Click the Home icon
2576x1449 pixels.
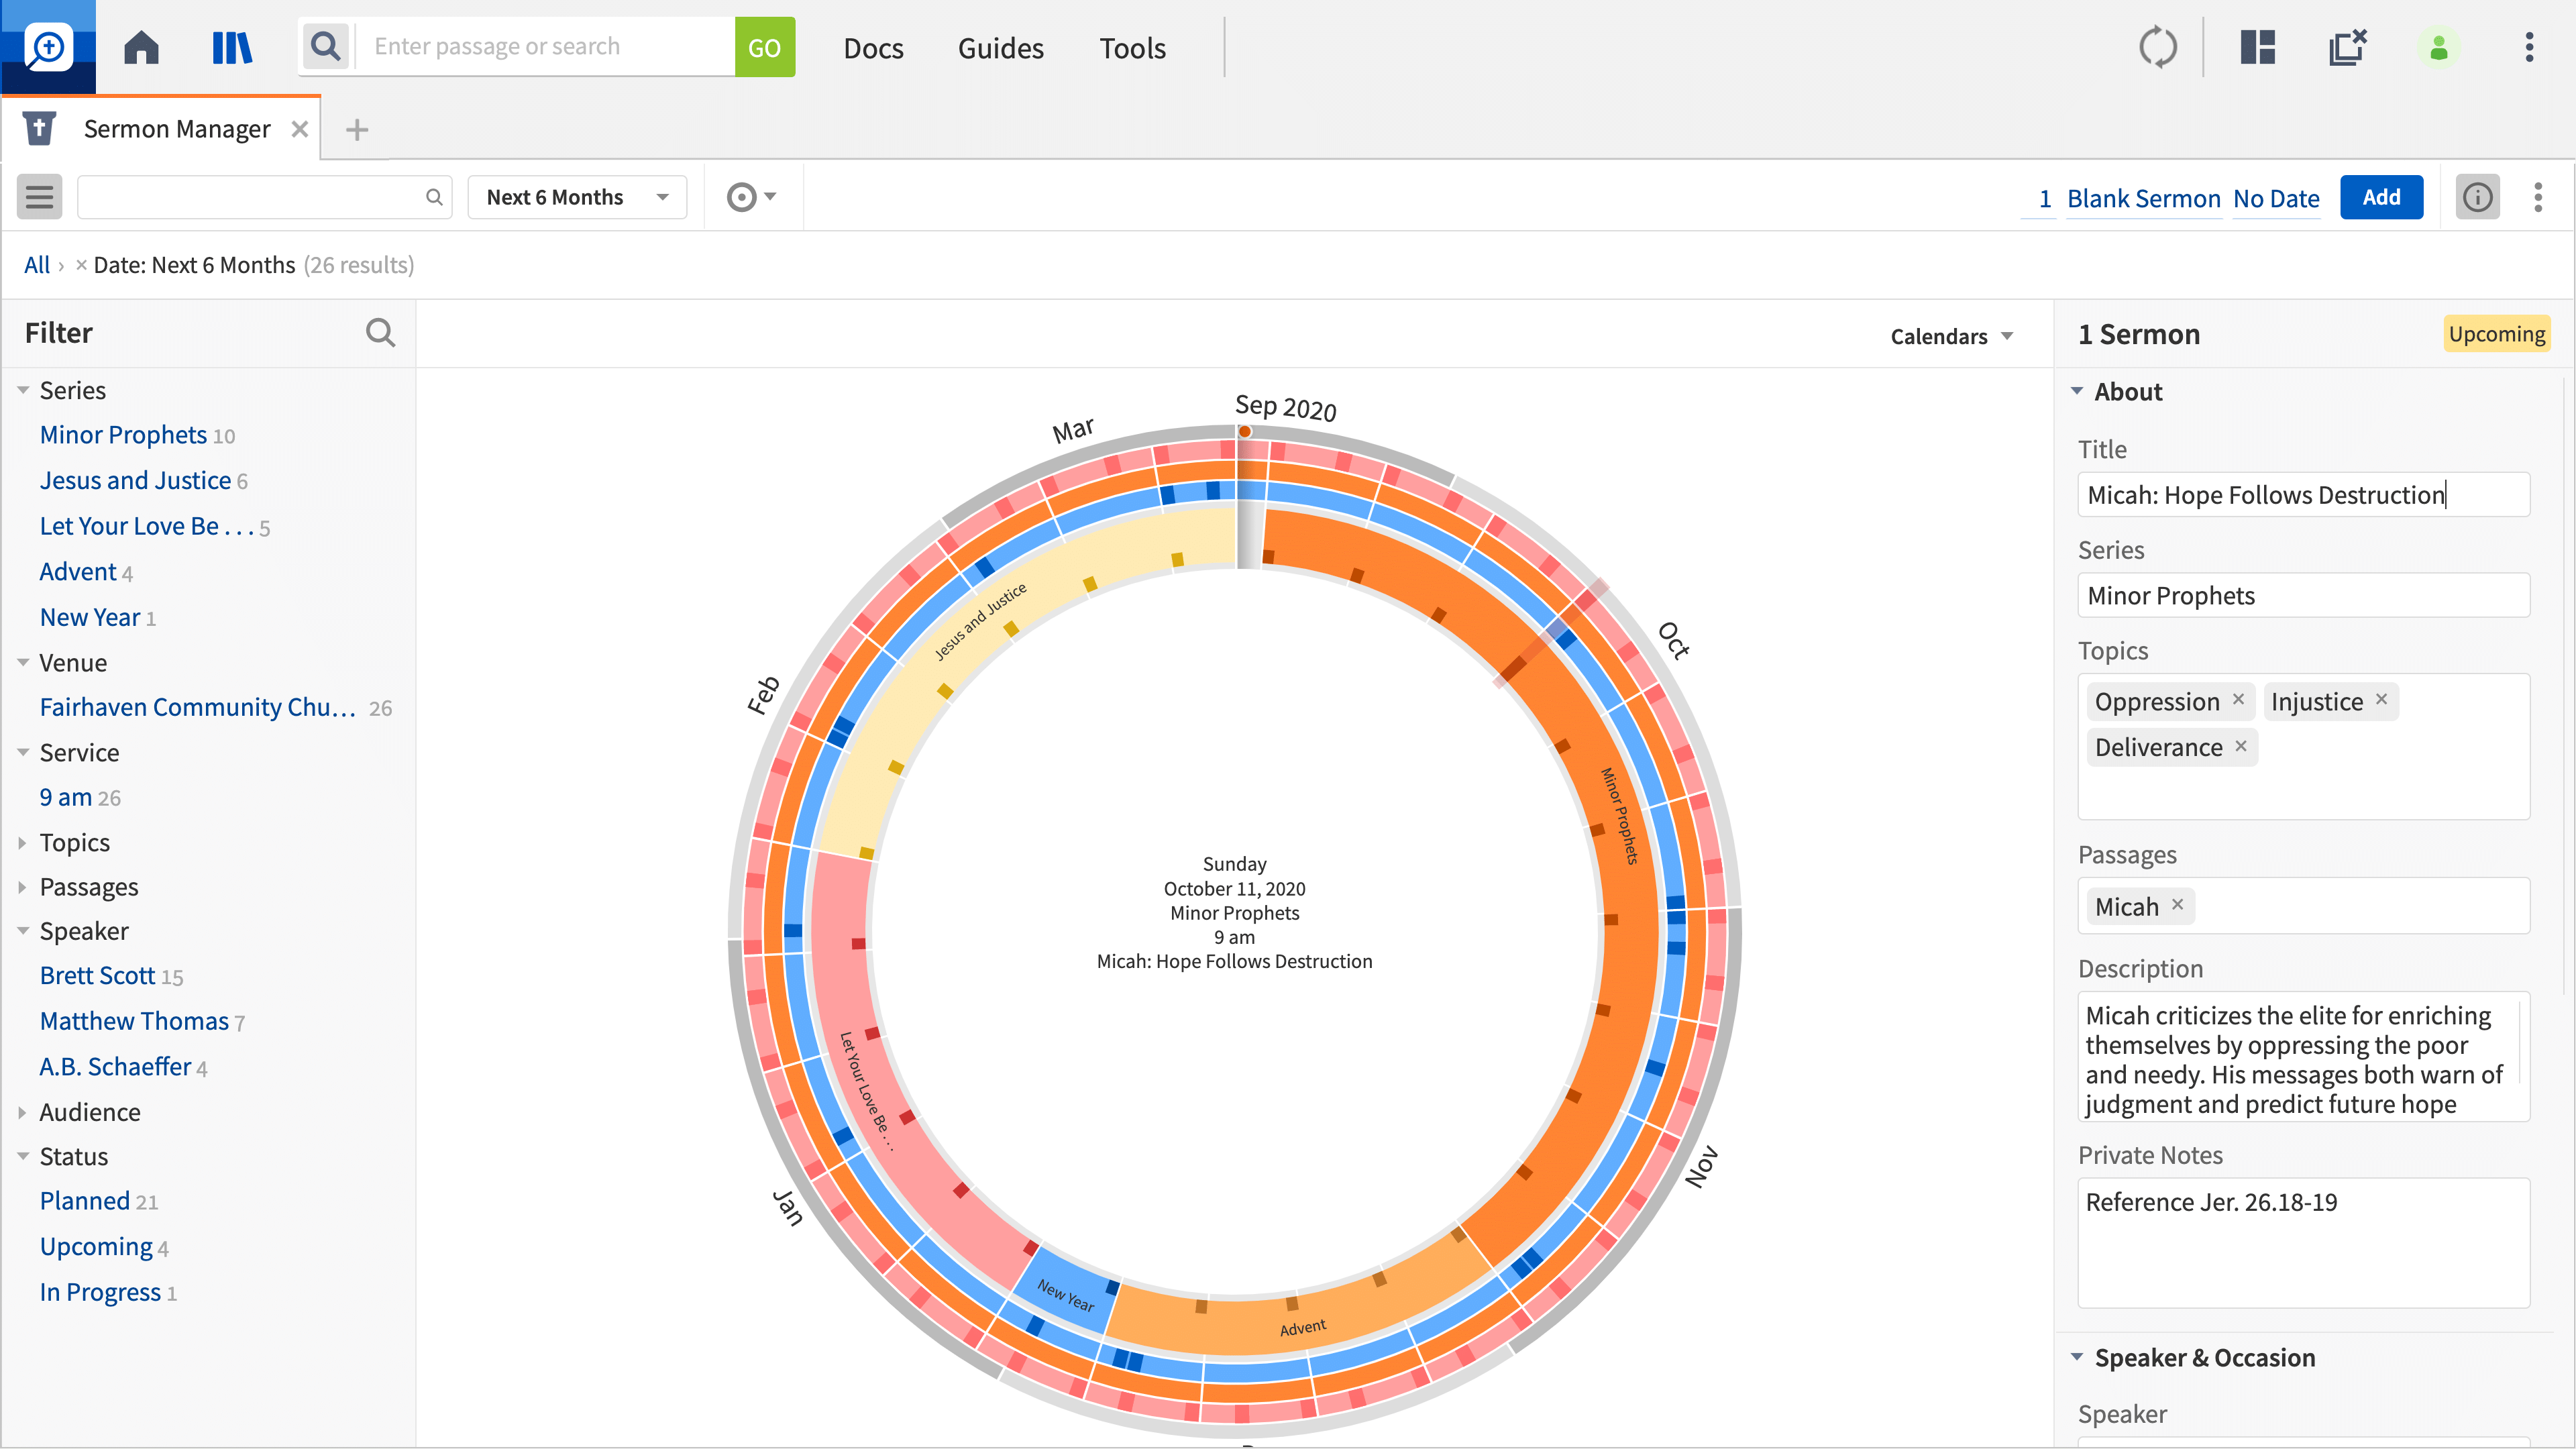(141, 47)
